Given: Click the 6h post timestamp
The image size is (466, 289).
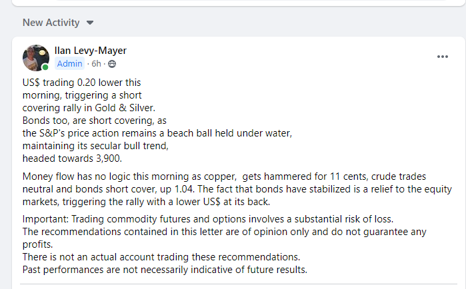Looking at the screenshot, I should [x=97, y=64].
